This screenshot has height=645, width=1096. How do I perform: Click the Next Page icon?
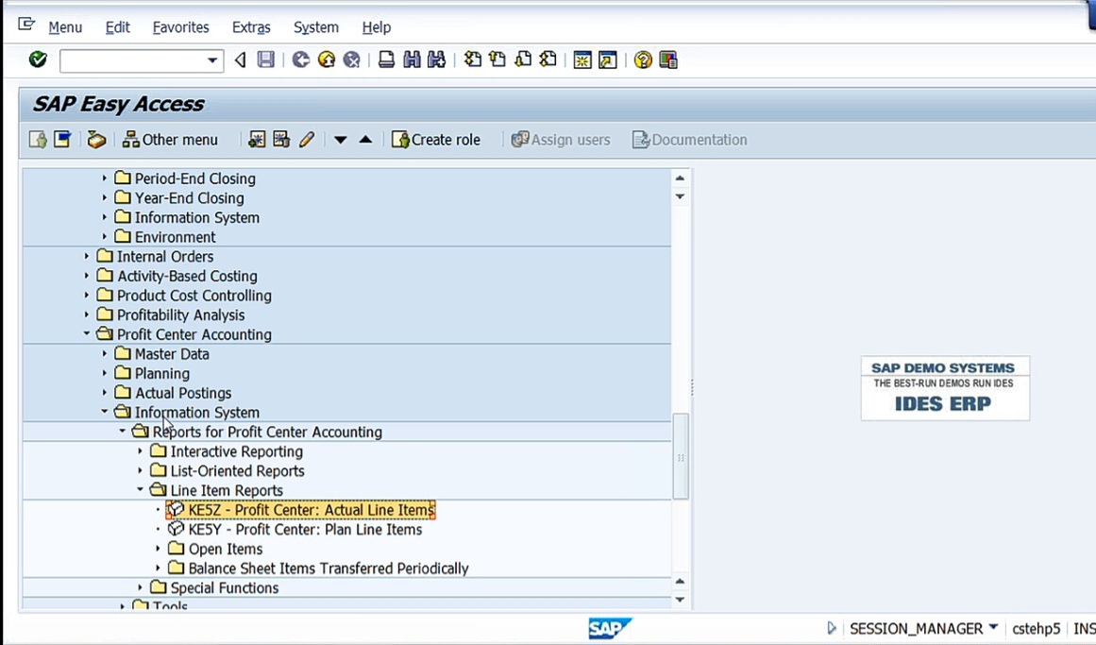(523, 60)
